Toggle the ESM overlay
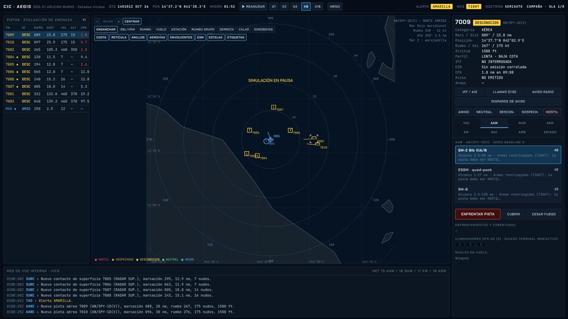568x319 pixels. (x=200, y=37)
